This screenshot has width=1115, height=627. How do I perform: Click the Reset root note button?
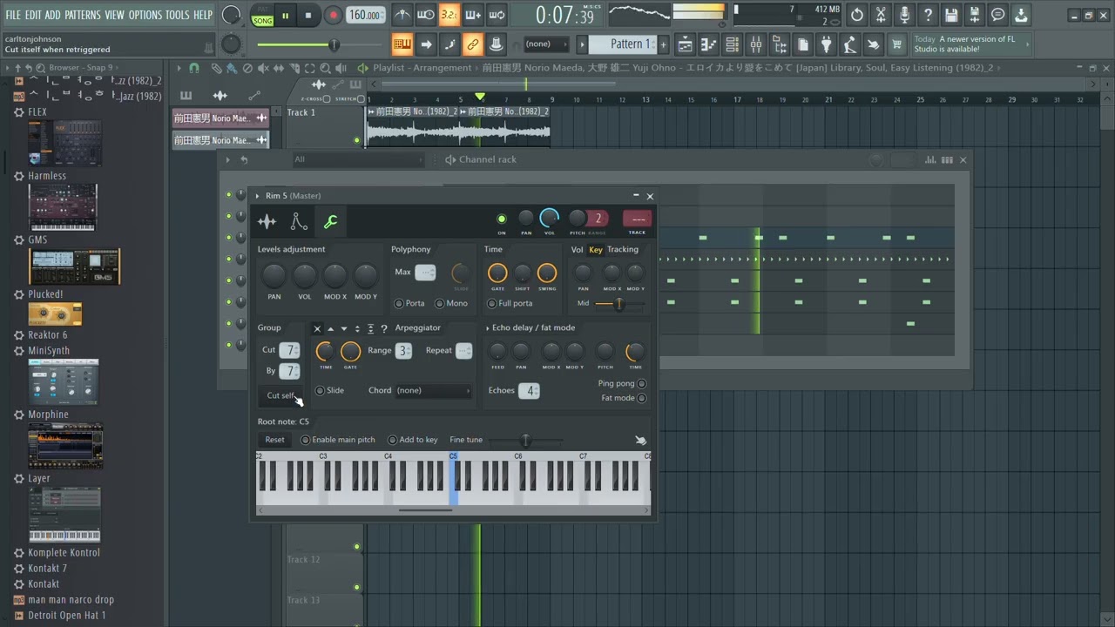pyautogui.click(x=274, y=440)
